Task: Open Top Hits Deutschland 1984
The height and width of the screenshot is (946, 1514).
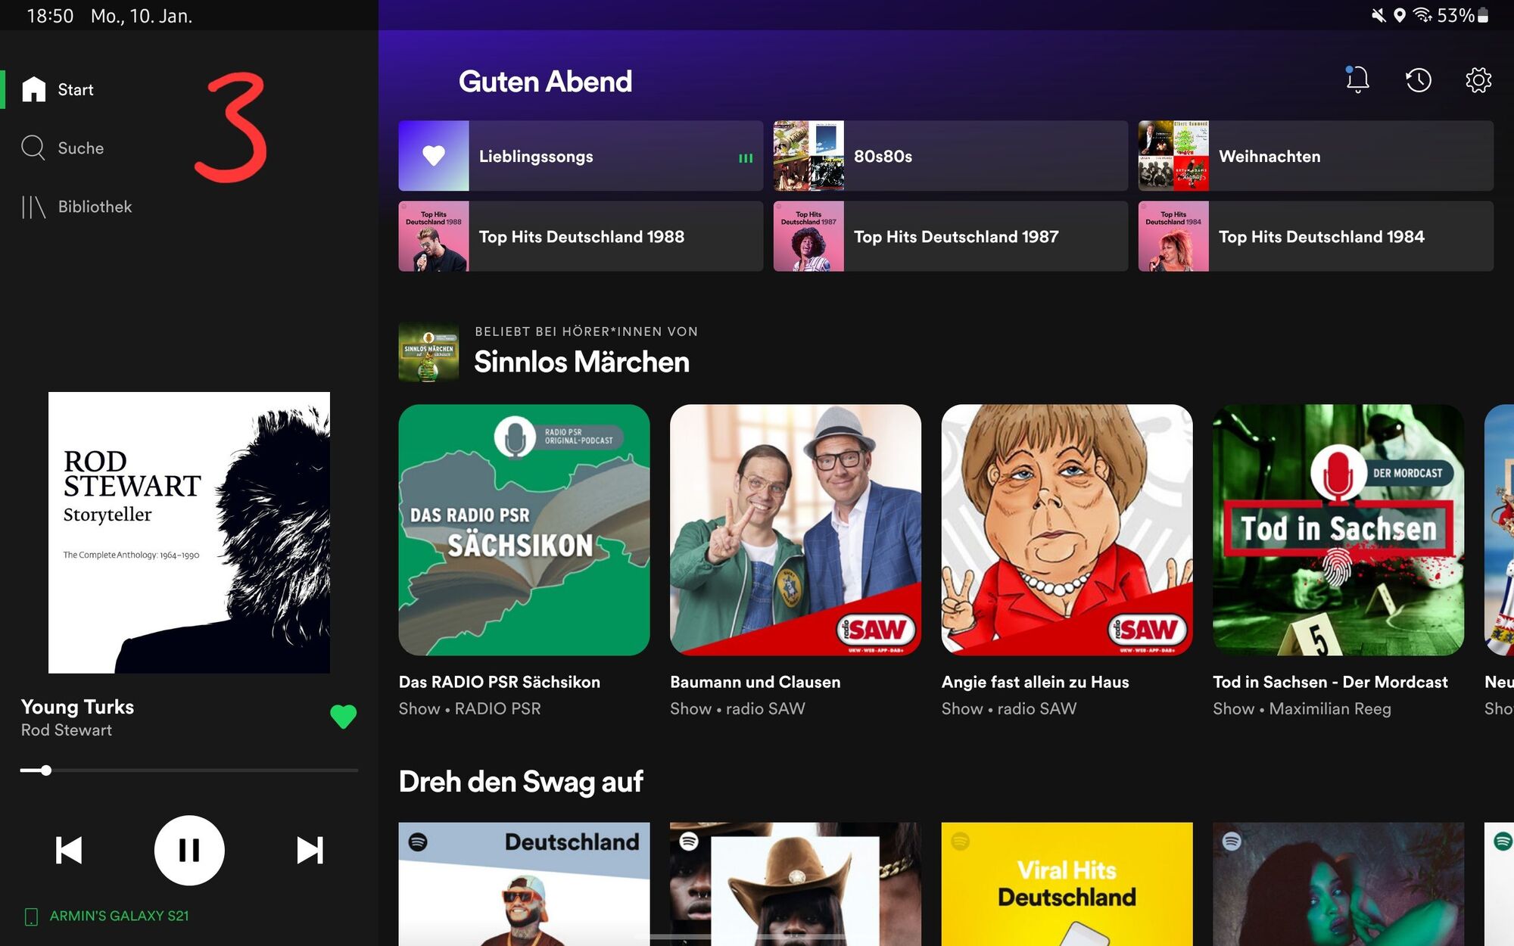Action: (x=1316, y=236)
